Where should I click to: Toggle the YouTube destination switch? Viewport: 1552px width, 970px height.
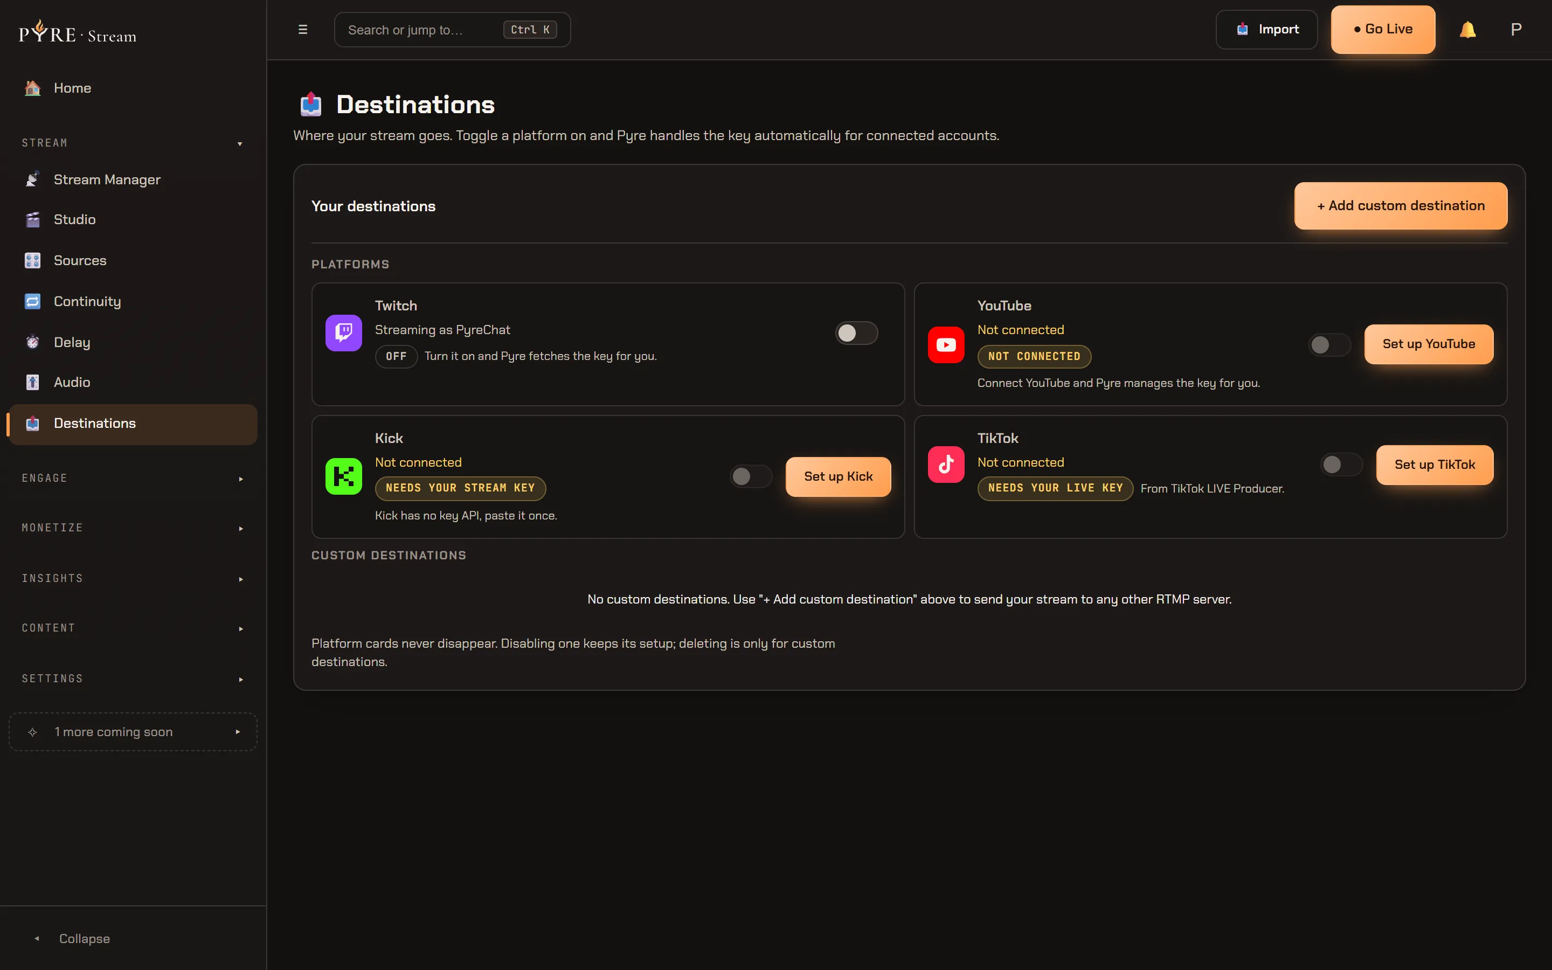coord(1329,344)
